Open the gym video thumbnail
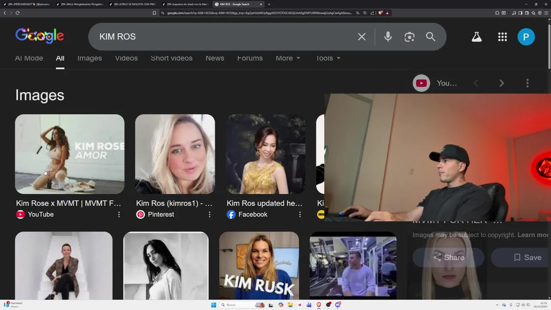Screen dimensions: 551x310 pyautogui.click(x=353, y=266)
